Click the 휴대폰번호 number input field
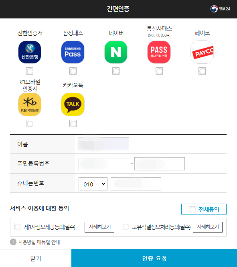This screenshot has height=267, width=237. (x=136, y=184)
